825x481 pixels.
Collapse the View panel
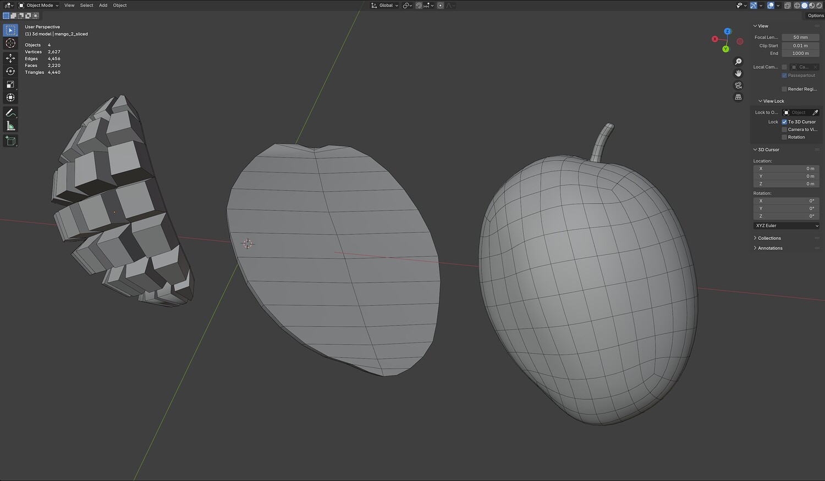tap(761, 26)
